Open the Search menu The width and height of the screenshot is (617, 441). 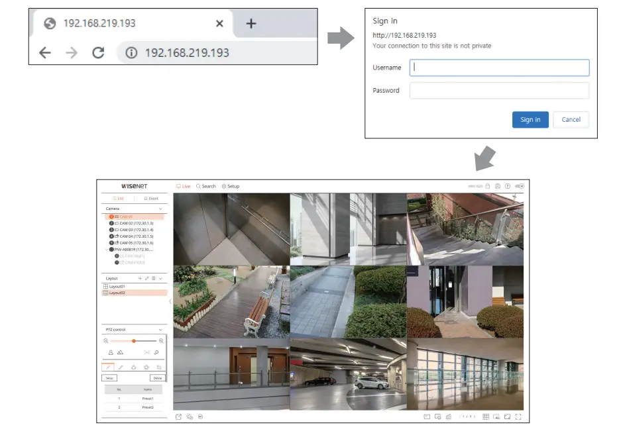click(206, 186)
